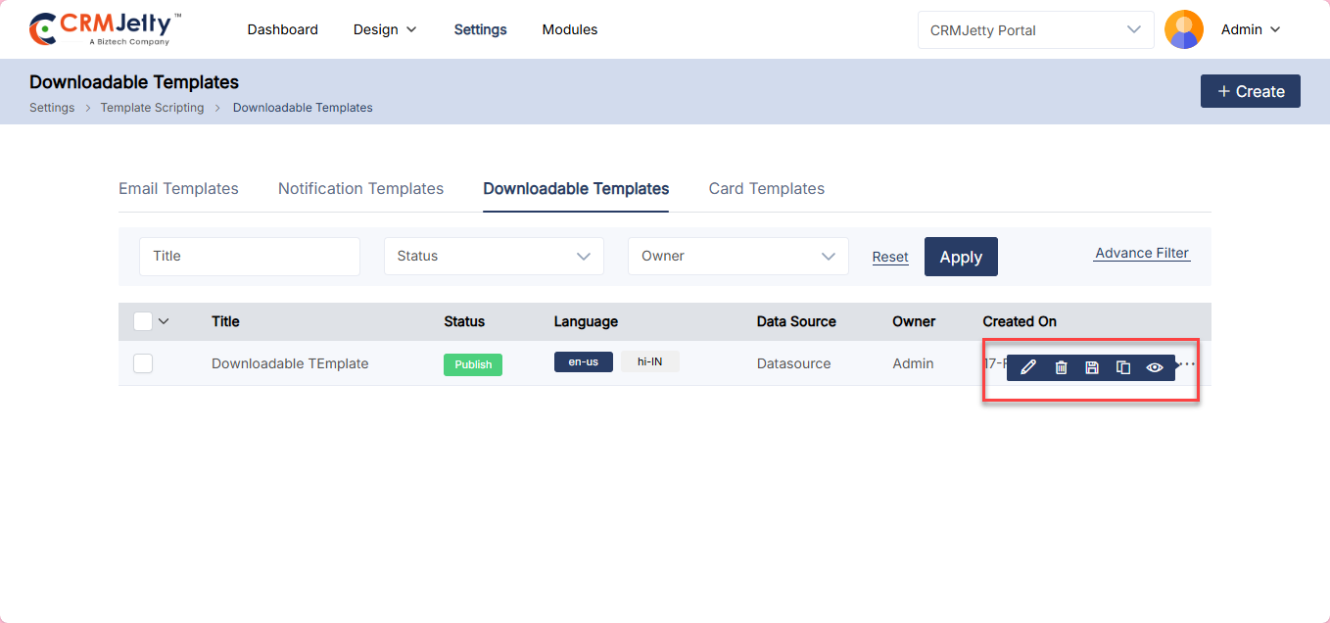Click the trash delete icon for the template
This screenshot has width=1330, height=623.
(1061, 367)
